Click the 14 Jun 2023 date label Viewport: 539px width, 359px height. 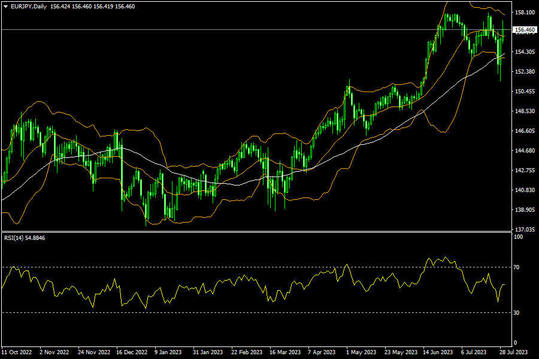click(x=438, y=352)
